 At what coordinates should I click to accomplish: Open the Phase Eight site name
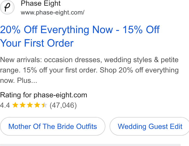click(40, 3)
